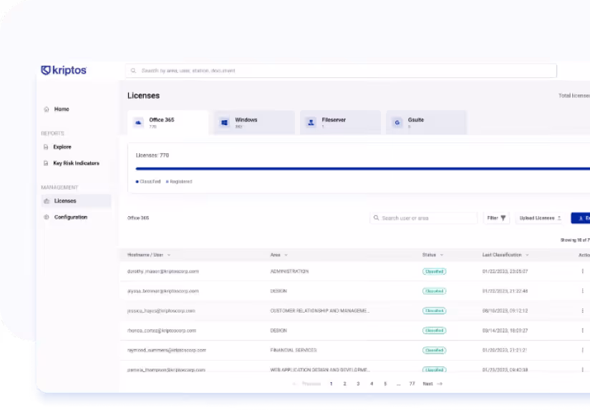Viewport: 590px width, 410px height.
Task: Select Licenses in the sidebar
Action: [x=76, y=201]
